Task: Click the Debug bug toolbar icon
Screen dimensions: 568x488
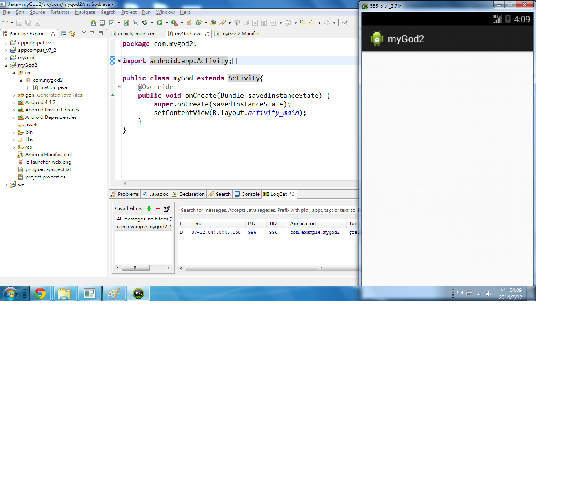Action: tap(145, 23)
